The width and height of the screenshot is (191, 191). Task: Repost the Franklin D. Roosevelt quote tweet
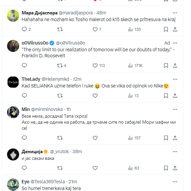click(60, 66)
